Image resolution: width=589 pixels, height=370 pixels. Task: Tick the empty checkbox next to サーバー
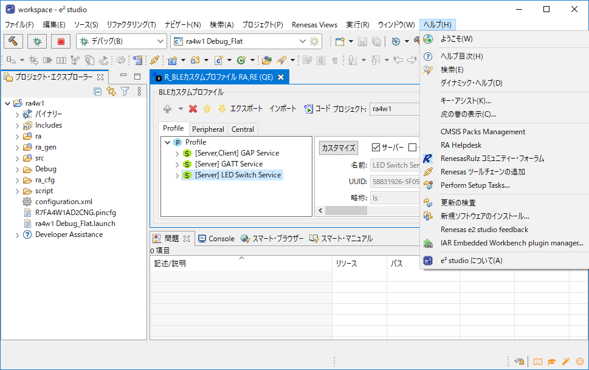pos(413,148)
